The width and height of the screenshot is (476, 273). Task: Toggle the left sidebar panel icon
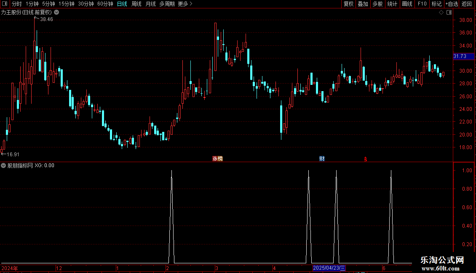point(5,4)
